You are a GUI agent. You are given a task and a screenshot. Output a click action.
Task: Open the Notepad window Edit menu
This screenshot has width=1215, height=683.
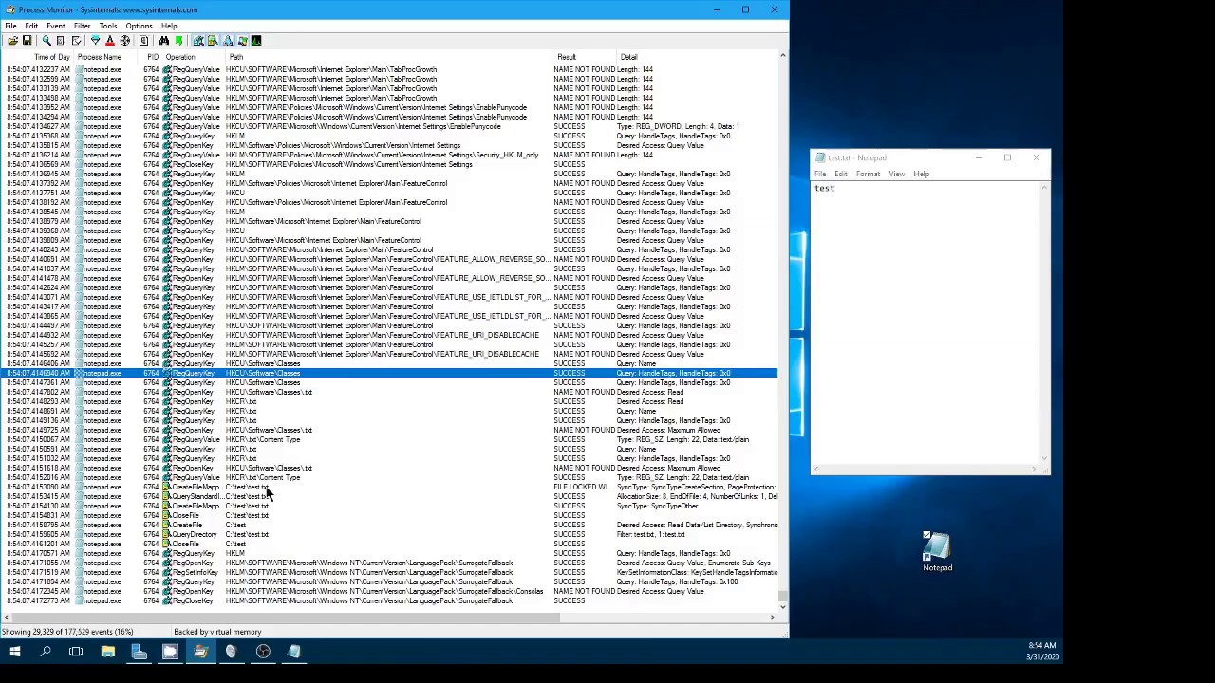point(841,174)
